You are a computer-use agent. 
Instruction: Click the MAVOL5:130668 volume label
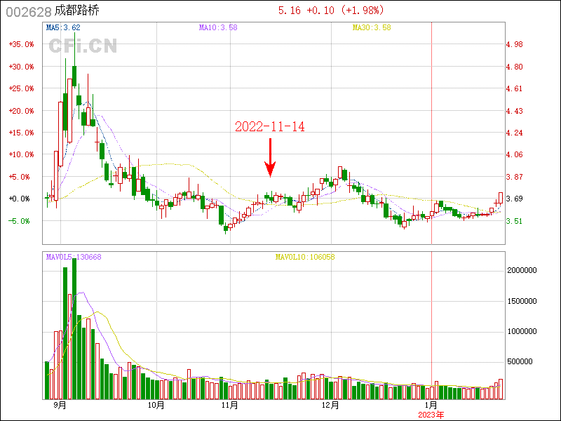pyautogui.click(x=74, y=257)
